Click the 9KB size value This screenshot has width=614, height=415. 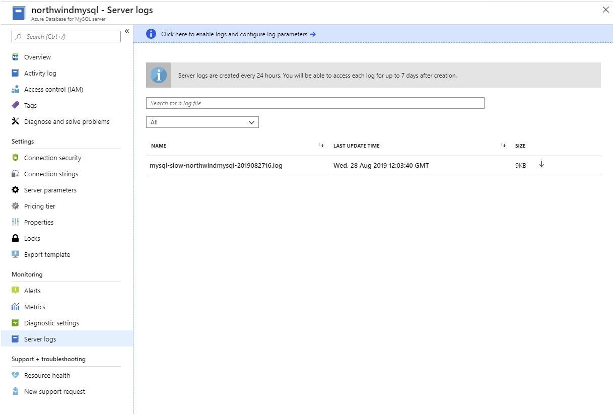coord(521,165)
